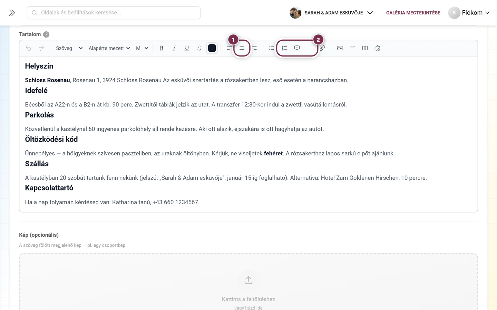Open the Szöveg text style dropdown
Image resolution: width=497 pixels, height=310 pixels.
69,48
